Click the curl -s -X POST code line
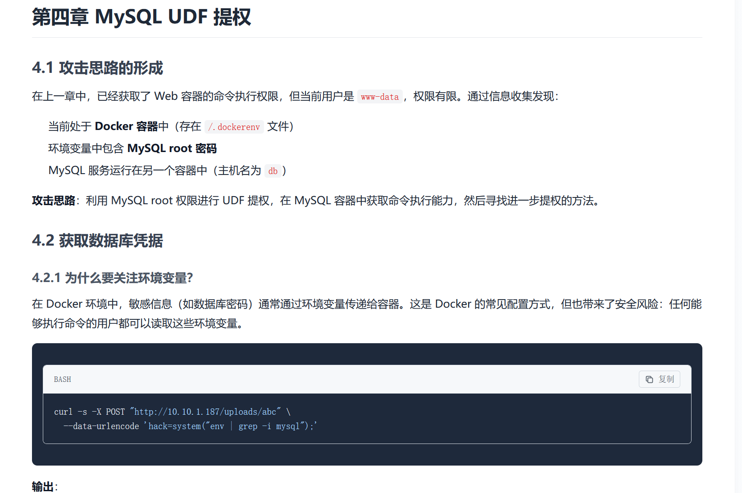The image size is (742, 493). click(172, 412)
